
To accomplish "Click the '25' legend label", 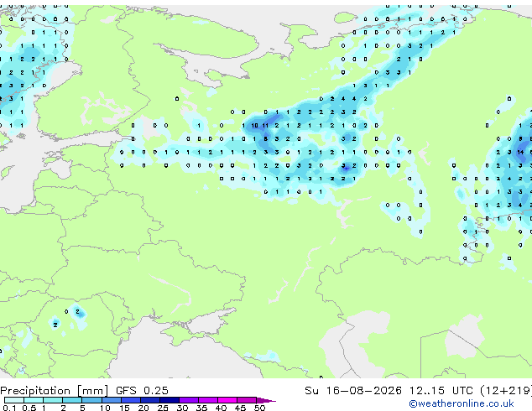I will tap(163, 408).
